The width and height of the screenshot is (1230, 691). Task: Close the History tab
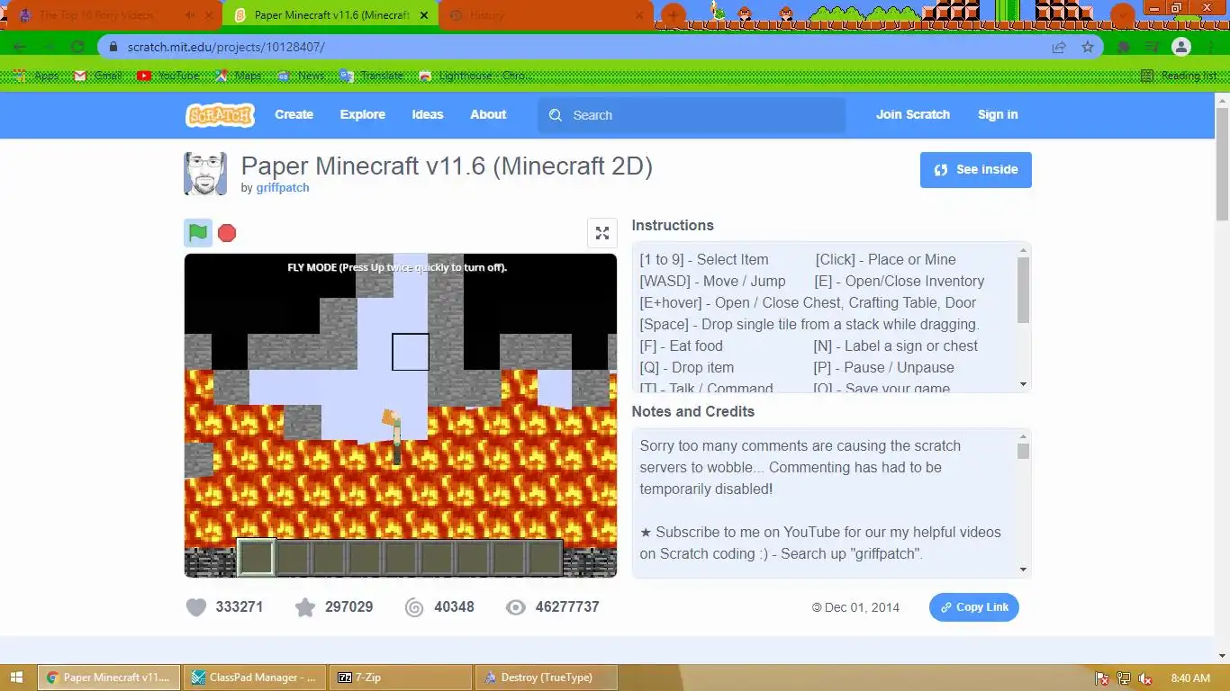(x=640, y=15)
